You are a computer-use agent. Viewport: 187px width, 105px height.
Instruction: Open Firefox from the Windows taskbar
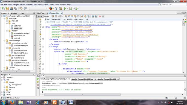(12, 102)
